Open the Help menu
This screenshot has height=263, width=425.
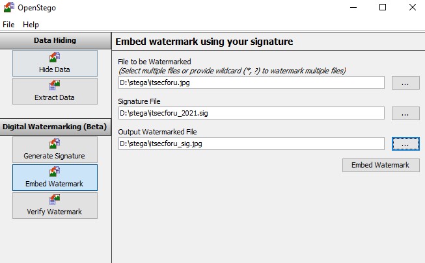click(31, 24)
